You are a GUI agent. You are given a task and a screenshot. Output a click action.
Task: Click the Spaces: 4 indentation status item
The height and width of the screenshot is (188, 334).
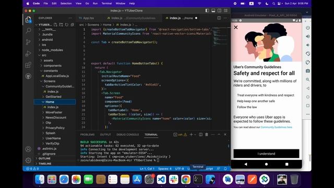point(165,169)
